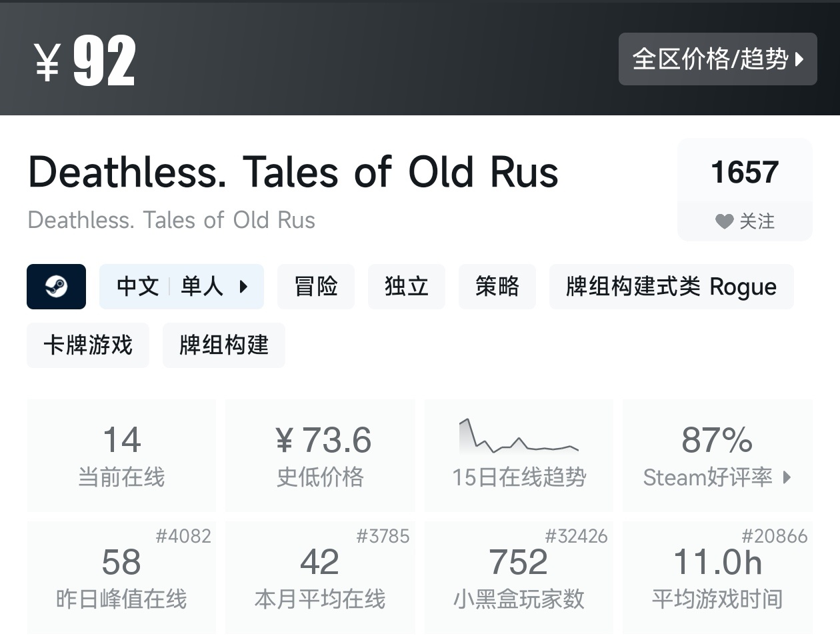840x638 pixels.
Task: Open 平均游戏时间 average playtime tile
Action: (x=717, y=577)
